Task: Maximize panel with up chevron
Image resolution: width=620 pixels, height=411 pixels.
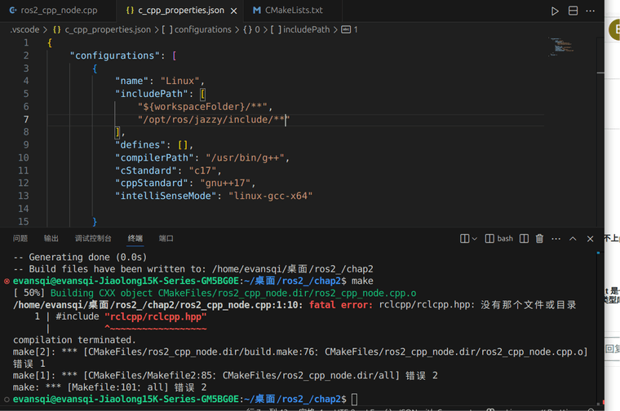Action: pos(573,239)
